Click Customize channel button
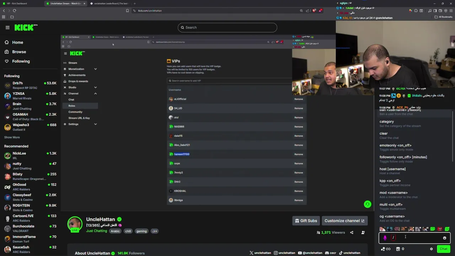The image size is (455, 256). (x=344, y=221)
